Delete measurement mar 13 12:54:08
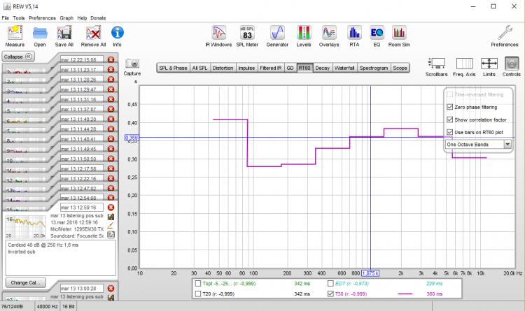 (x=111, y=198)
